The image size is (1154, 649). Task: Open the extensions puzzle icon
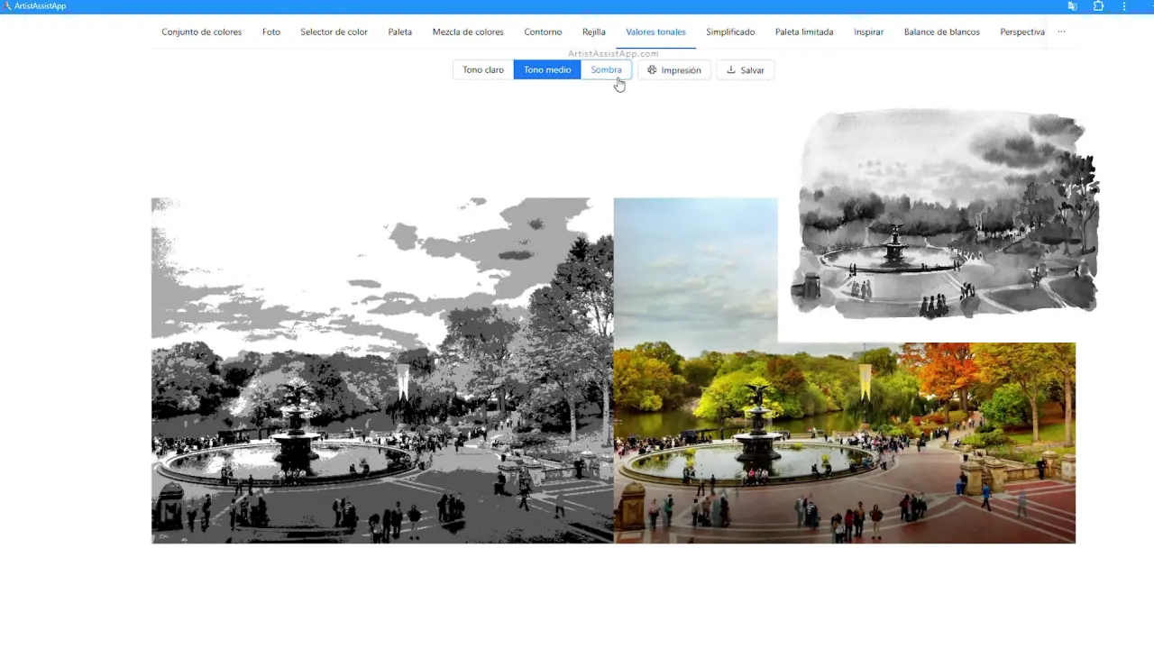click(1098, 6)
